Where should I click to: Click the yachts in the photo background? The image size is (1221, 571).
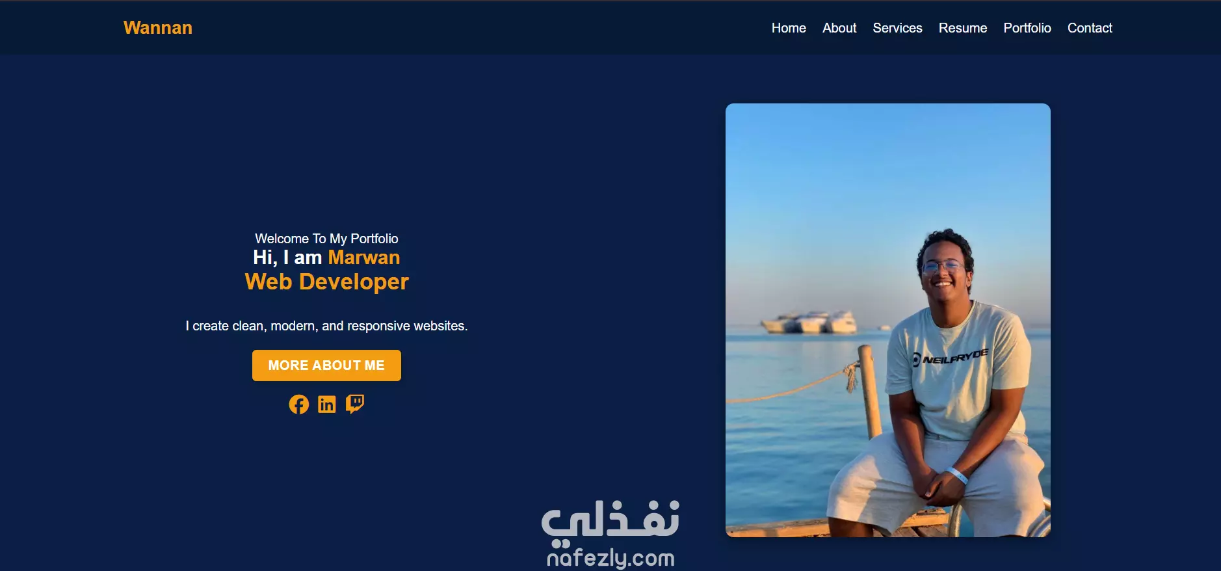click(x=809, y=322)
